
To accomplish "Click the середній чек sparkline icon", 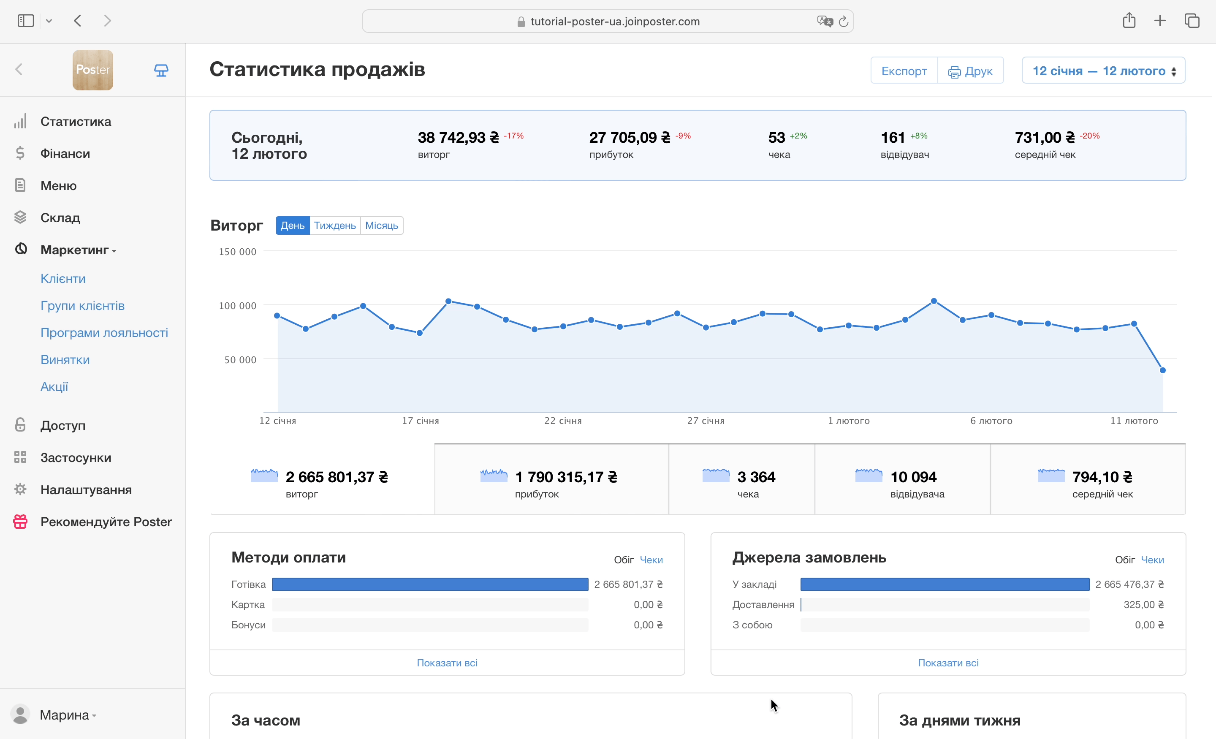I will (x=1051, y=475).
